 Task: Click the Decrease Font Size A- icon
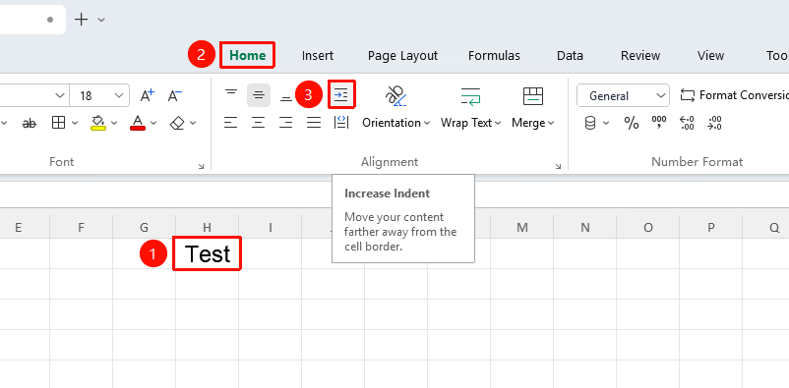coord(174,95)
